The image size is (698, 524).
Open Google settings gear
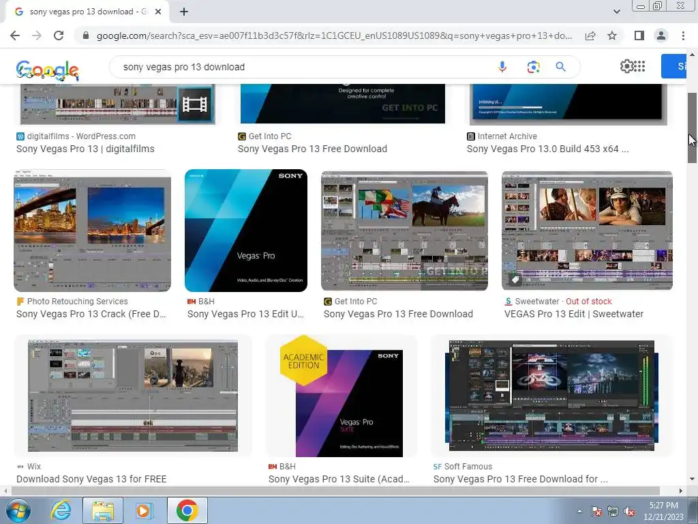626,66
